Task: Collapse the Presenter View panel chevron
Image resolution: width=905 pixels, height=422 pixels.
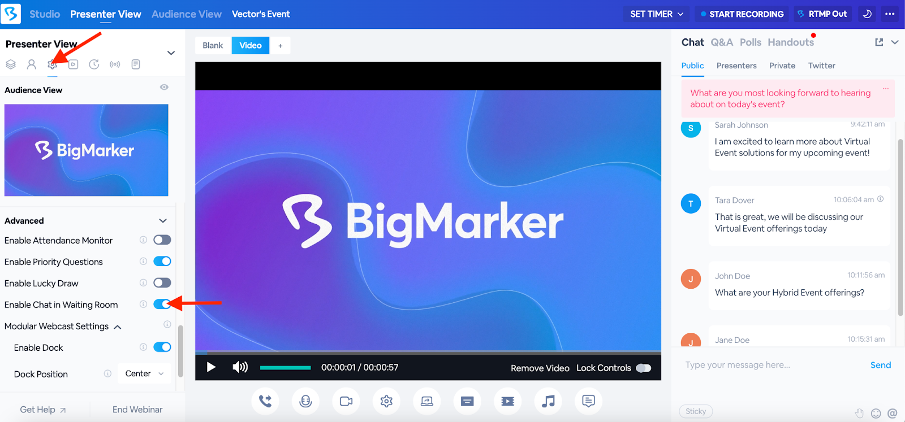Action: click(x=171, y=53)
